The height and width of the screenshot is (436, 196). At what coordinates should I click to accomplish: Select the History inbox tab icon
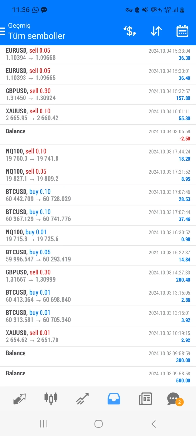click(x=114, y=398)
